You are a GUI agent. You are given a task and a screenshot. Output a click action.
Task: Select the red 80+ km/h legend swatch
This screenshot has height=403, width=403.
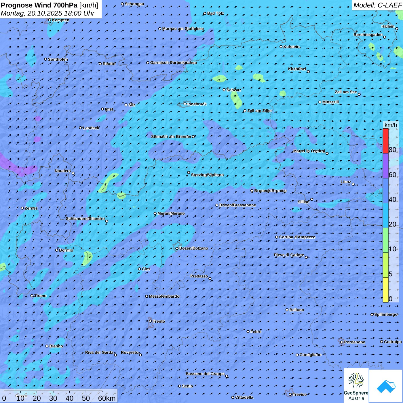coord(385,141)
